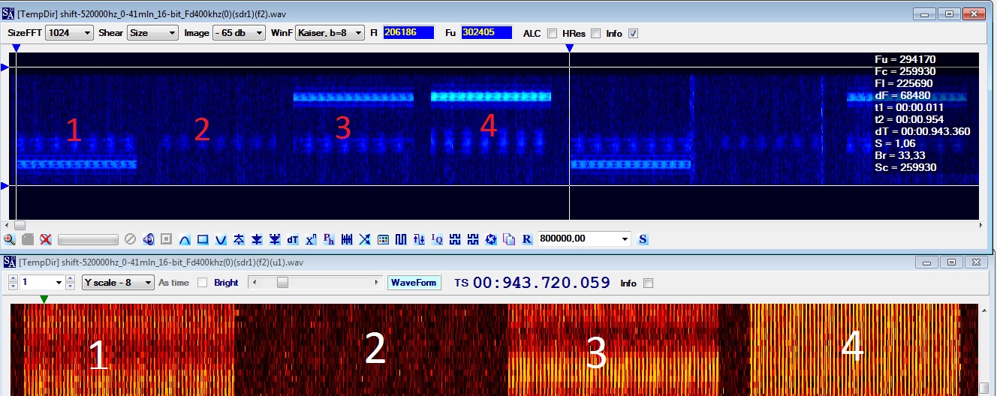Select the band-pass arch filter icon
Screen dimensions: 997x396
point(185,239)
